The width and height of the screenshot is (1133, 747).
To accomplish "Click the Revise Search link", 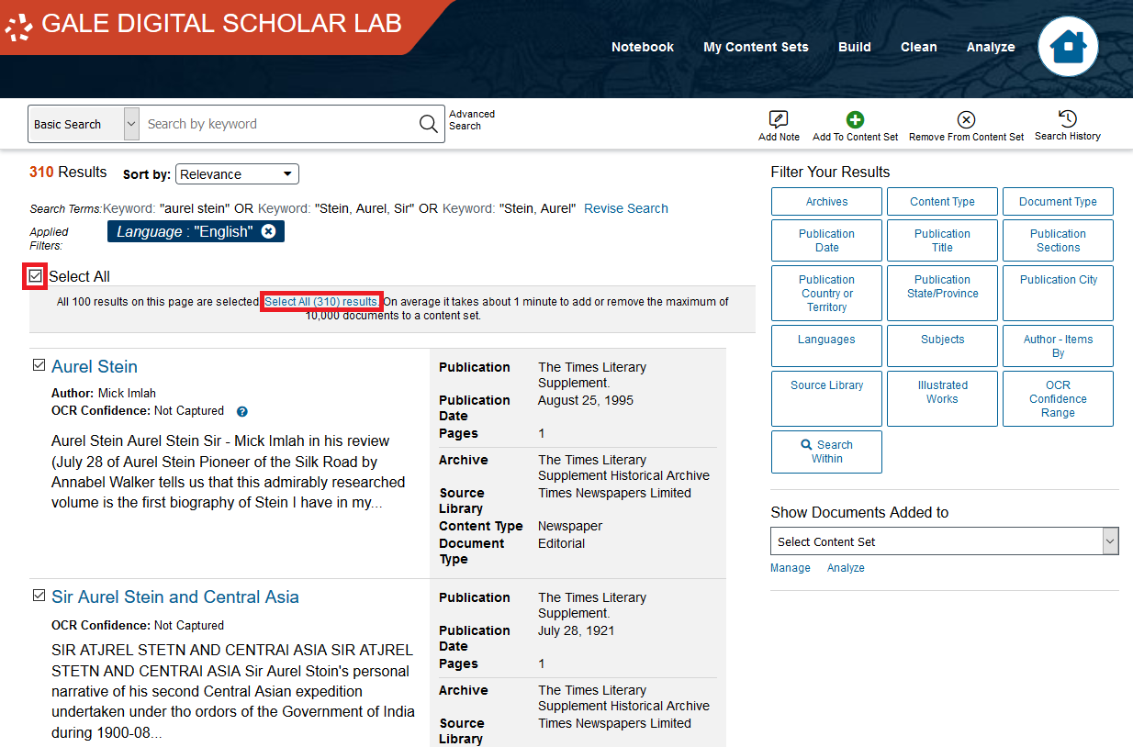I will pyautogui.click(x=625, y=208).
